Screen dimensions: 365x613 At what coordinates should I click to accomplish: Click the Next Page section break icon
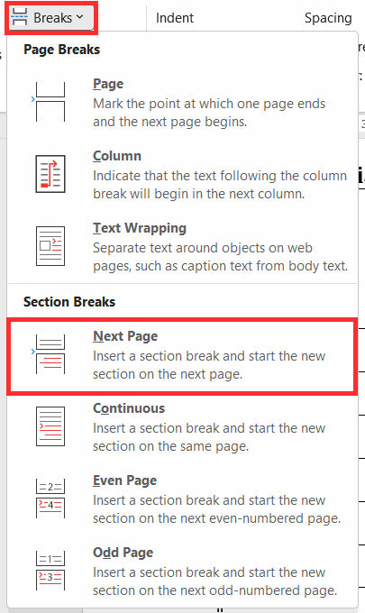(50, 354)
